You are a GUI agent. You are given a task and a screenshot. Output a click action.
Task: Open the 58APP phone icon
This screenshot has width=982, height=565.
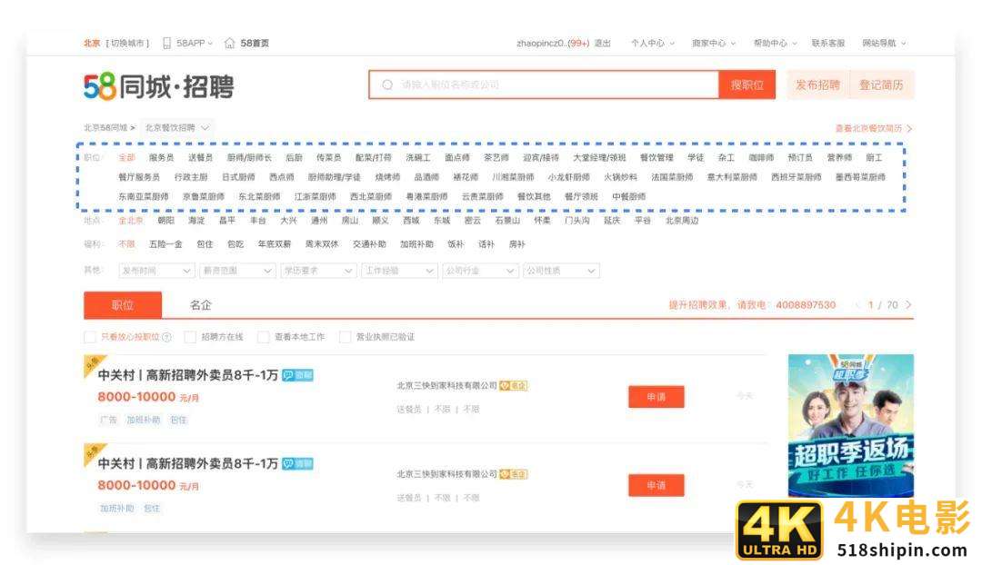167,42
